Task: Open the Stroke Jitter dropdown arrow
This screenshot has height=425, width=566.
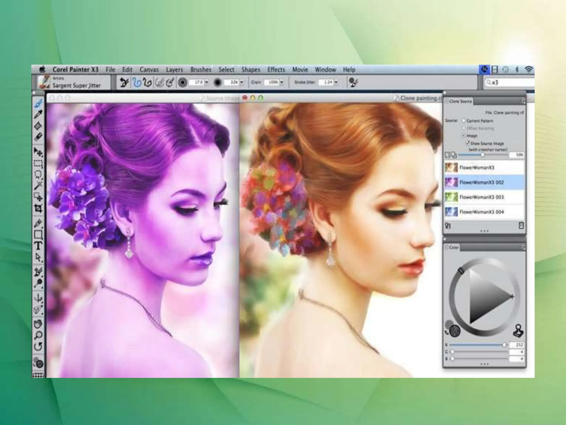Action: (336, 82)
